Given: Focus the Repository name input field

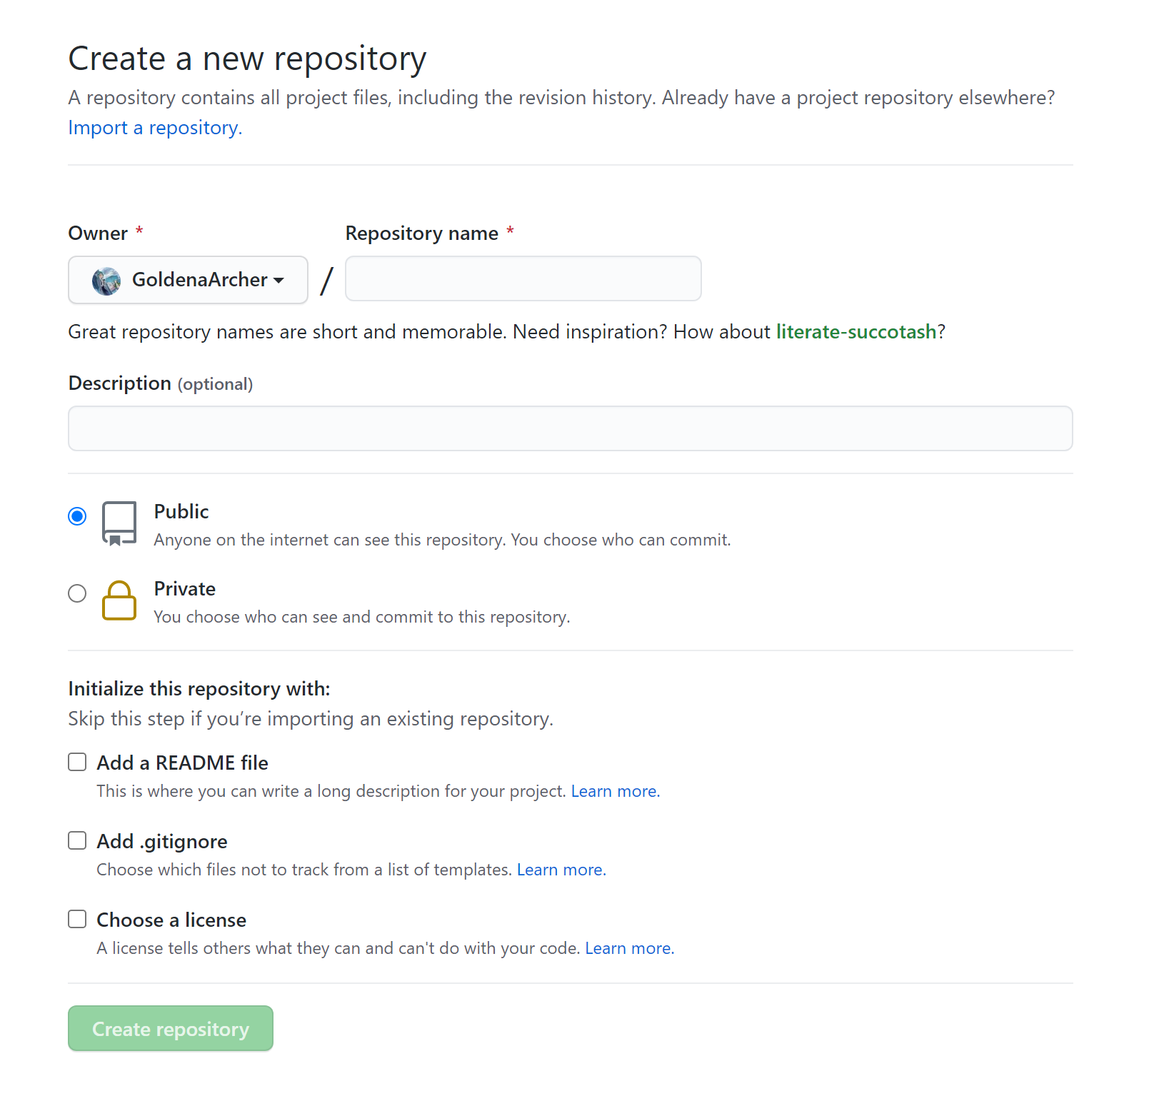Looking at the screenshot, I should pos(523,278).
